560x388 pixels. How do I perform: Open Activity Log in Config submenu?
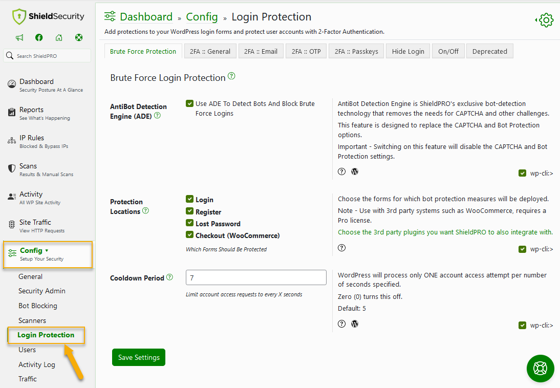pos(37,364)
